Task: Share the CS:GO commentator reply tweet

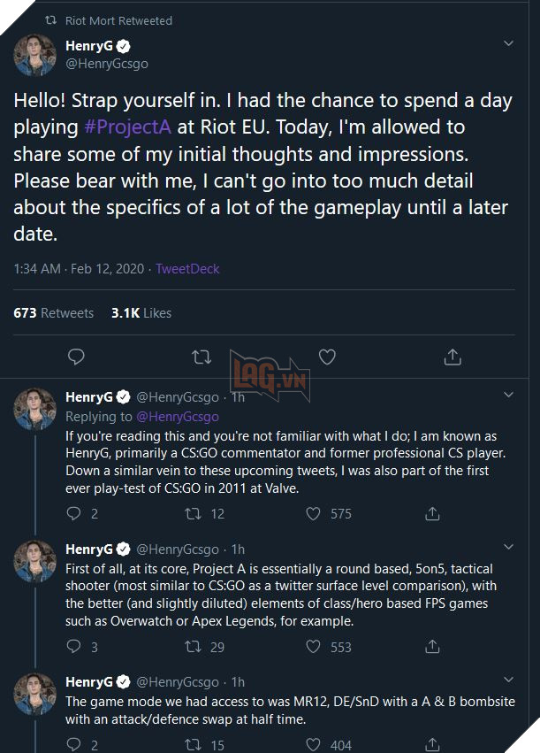Action: click(x=432, y=513)
